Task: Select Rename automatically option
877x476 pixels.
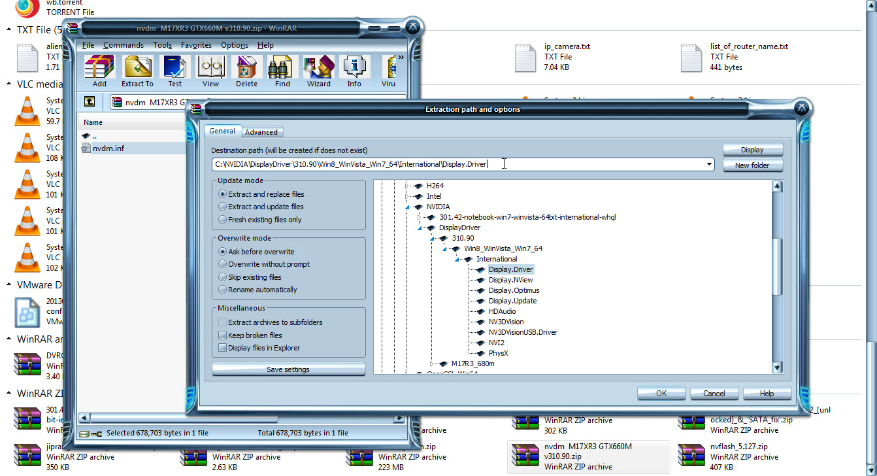Action: (x=257, y=290)
